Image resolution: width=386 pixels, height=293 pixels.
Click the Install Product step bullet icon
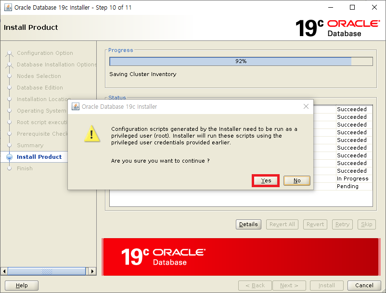9,157
